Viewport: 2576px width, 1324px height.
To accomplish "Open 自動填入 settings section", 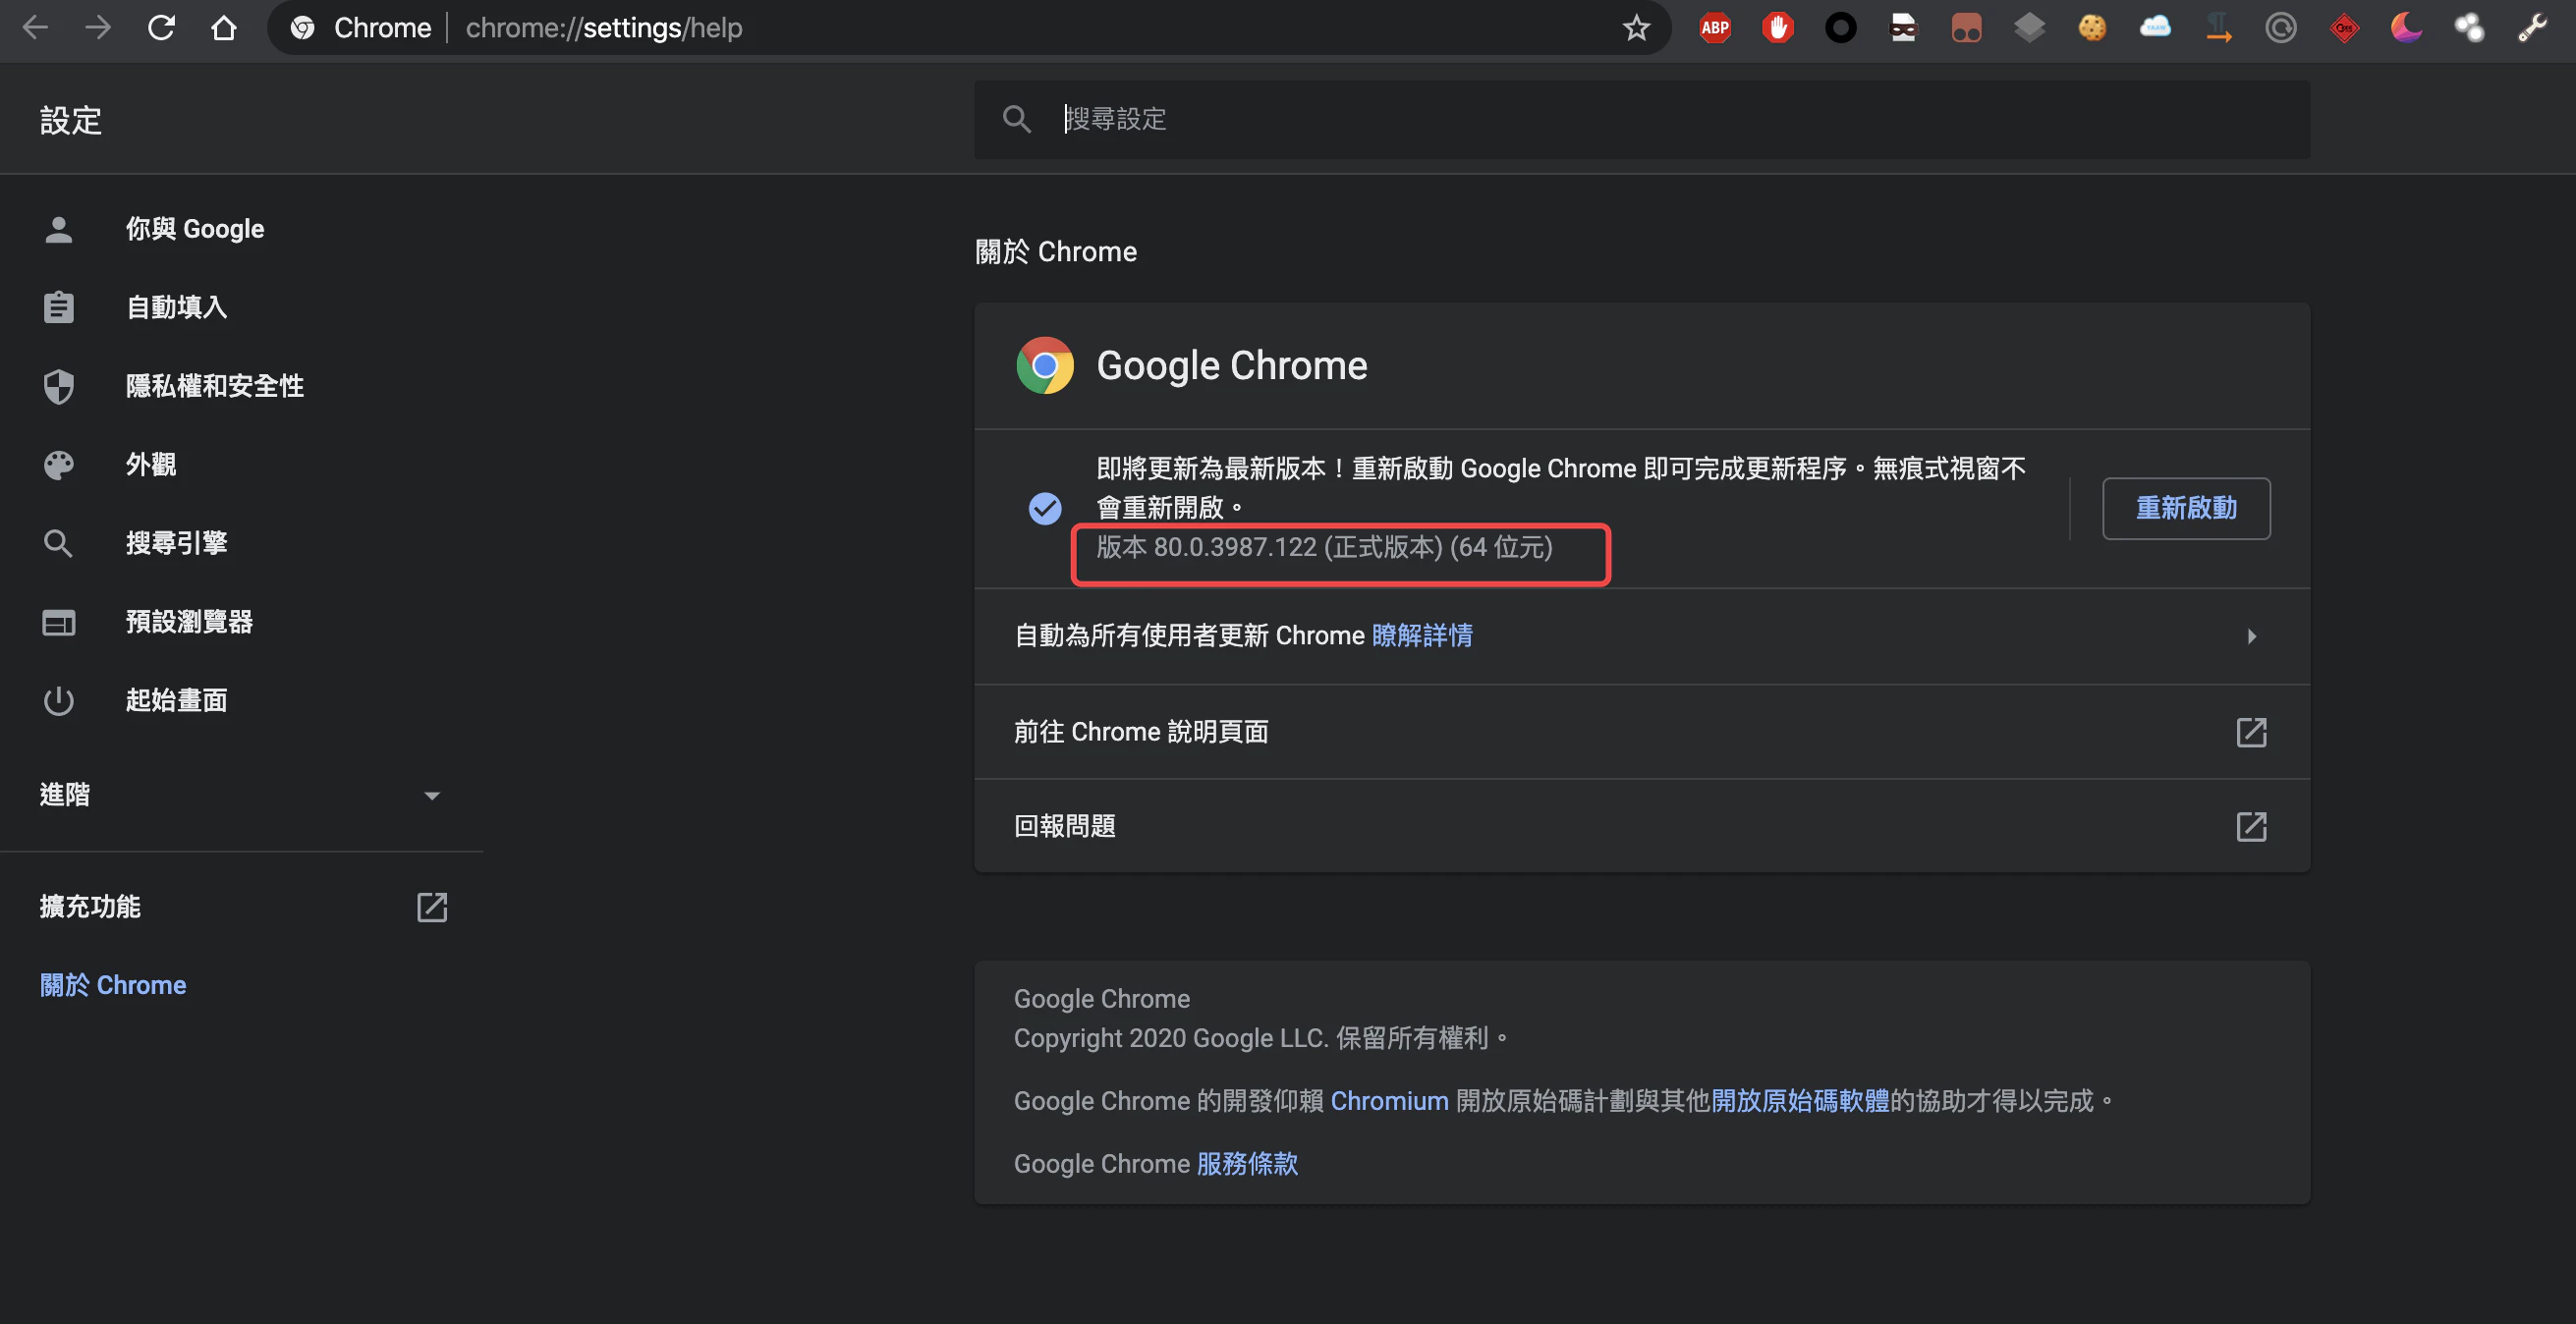I will point(176,307).
